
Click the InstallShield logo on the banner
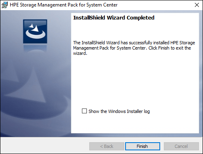35,31
